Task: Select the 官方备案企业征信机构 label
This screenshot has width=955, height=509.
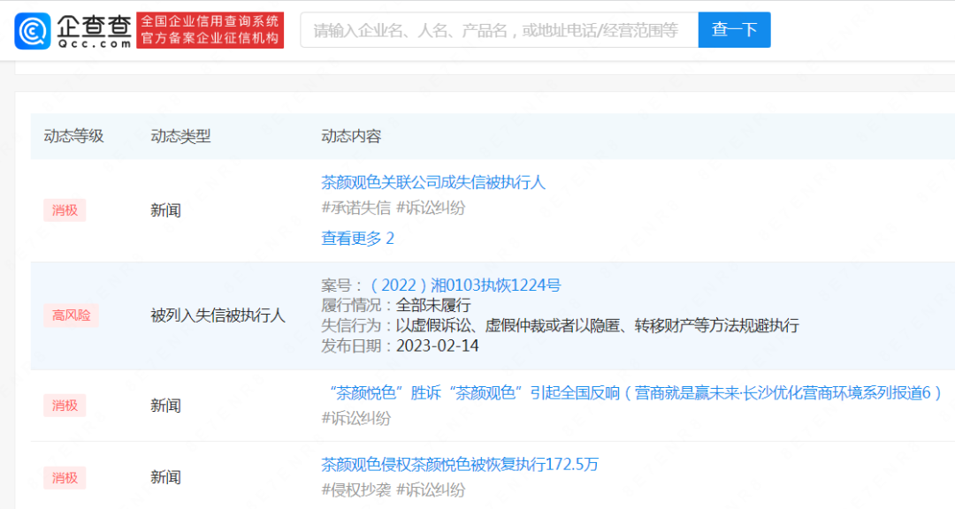Action: coord(210,37)
